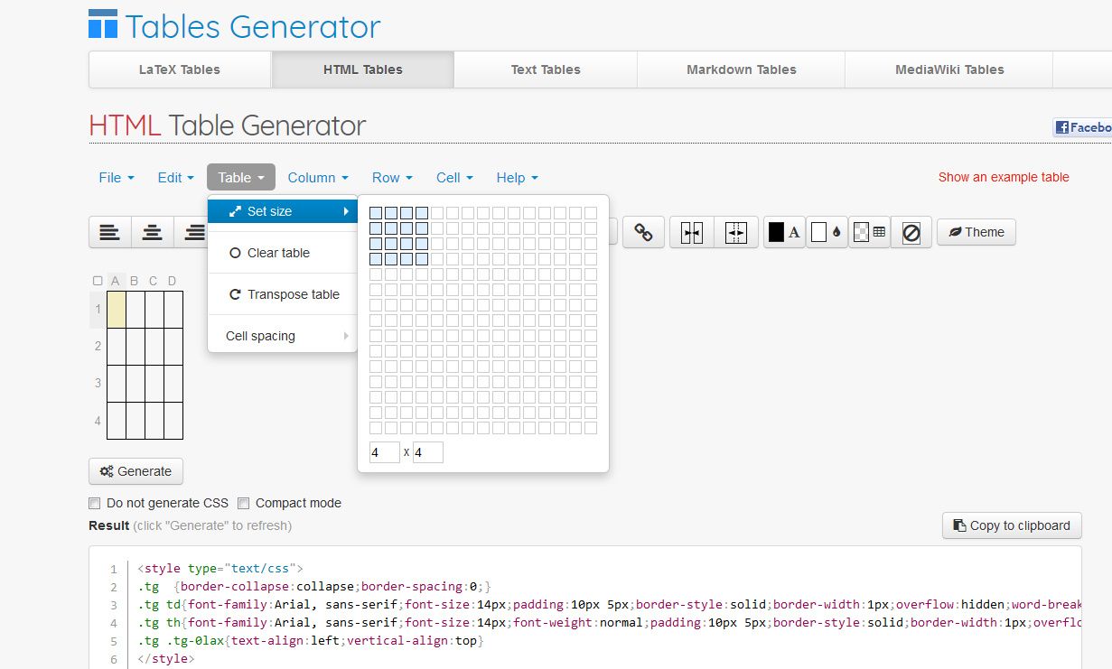Screen dimensions: 1112x669
Task: Select row 3 header in table
Action: coord(98,383)
